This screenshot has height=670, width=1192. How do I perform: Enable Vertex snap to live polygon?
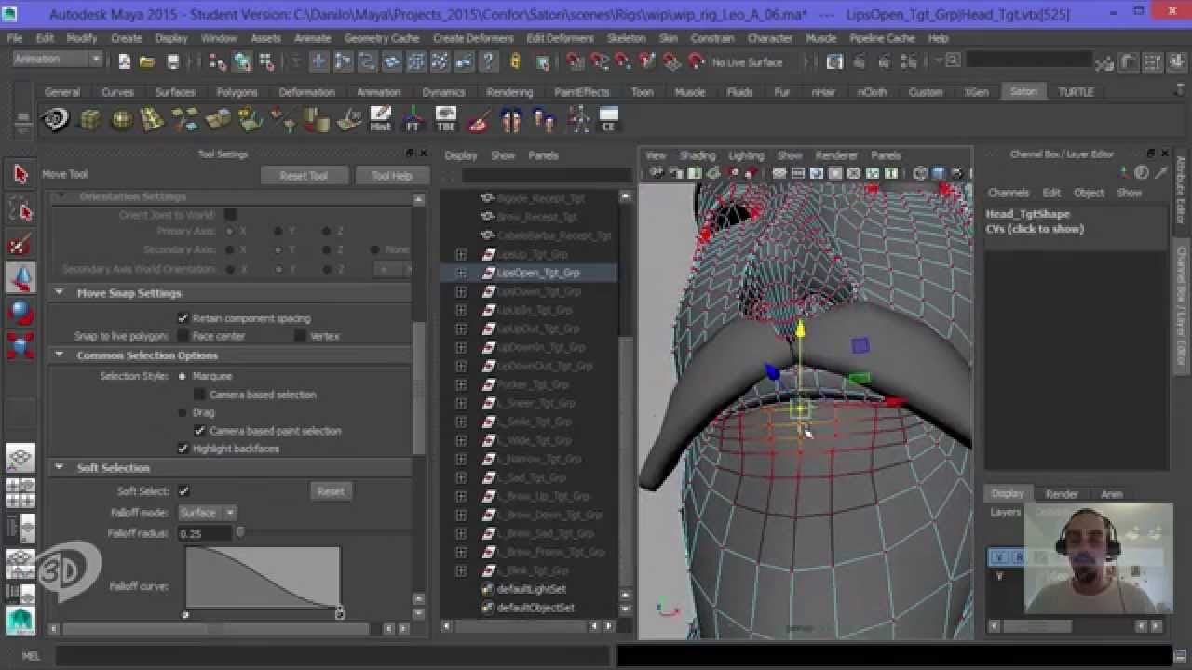point(300,336)
